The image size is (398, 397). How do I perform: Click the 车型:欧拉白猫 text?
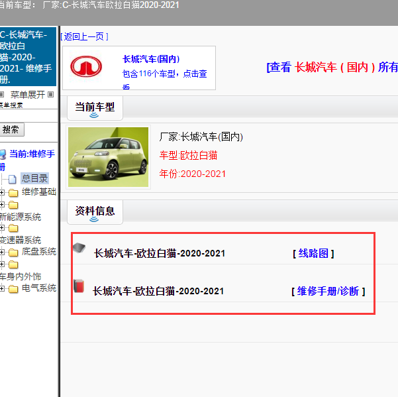pos(188,155)
